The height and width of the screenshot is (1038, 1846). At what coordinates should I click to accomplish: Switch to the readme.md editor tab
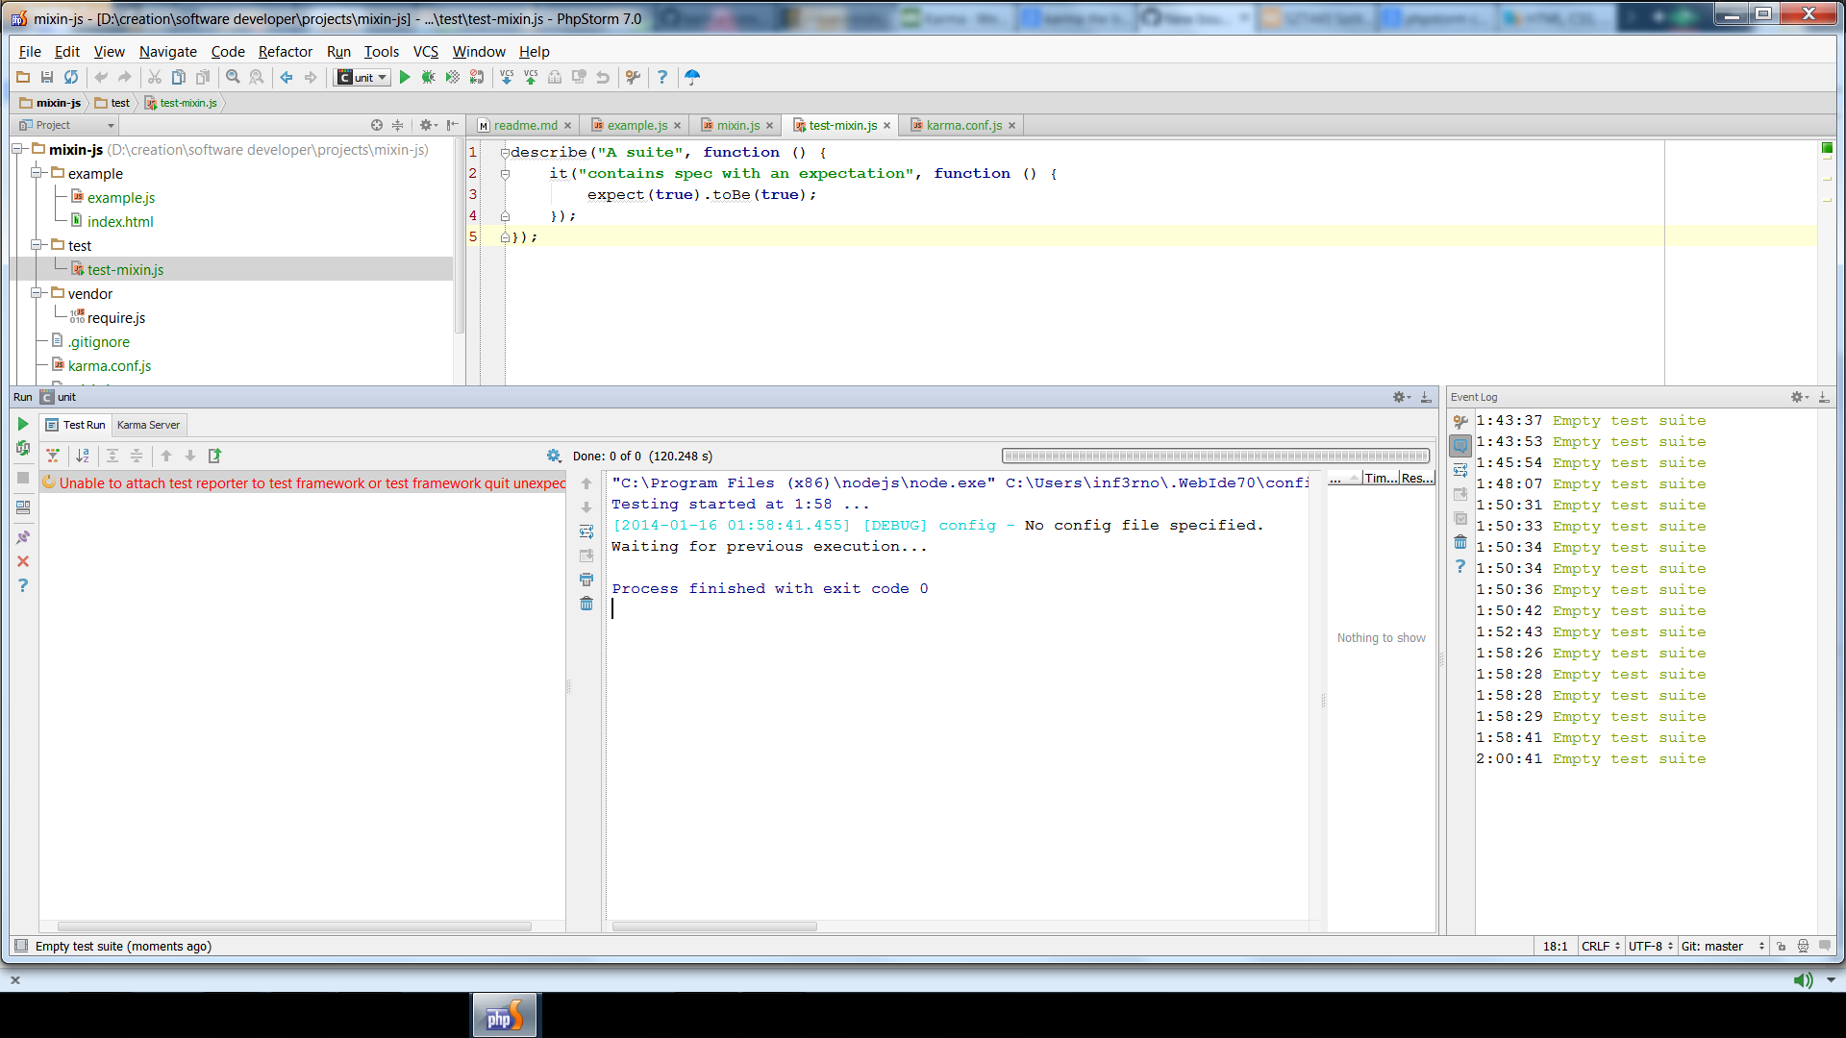525,125
